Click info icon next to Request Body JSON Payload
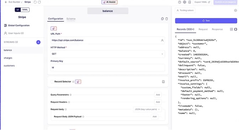The image size is (239, 130). tap(83, 117)
